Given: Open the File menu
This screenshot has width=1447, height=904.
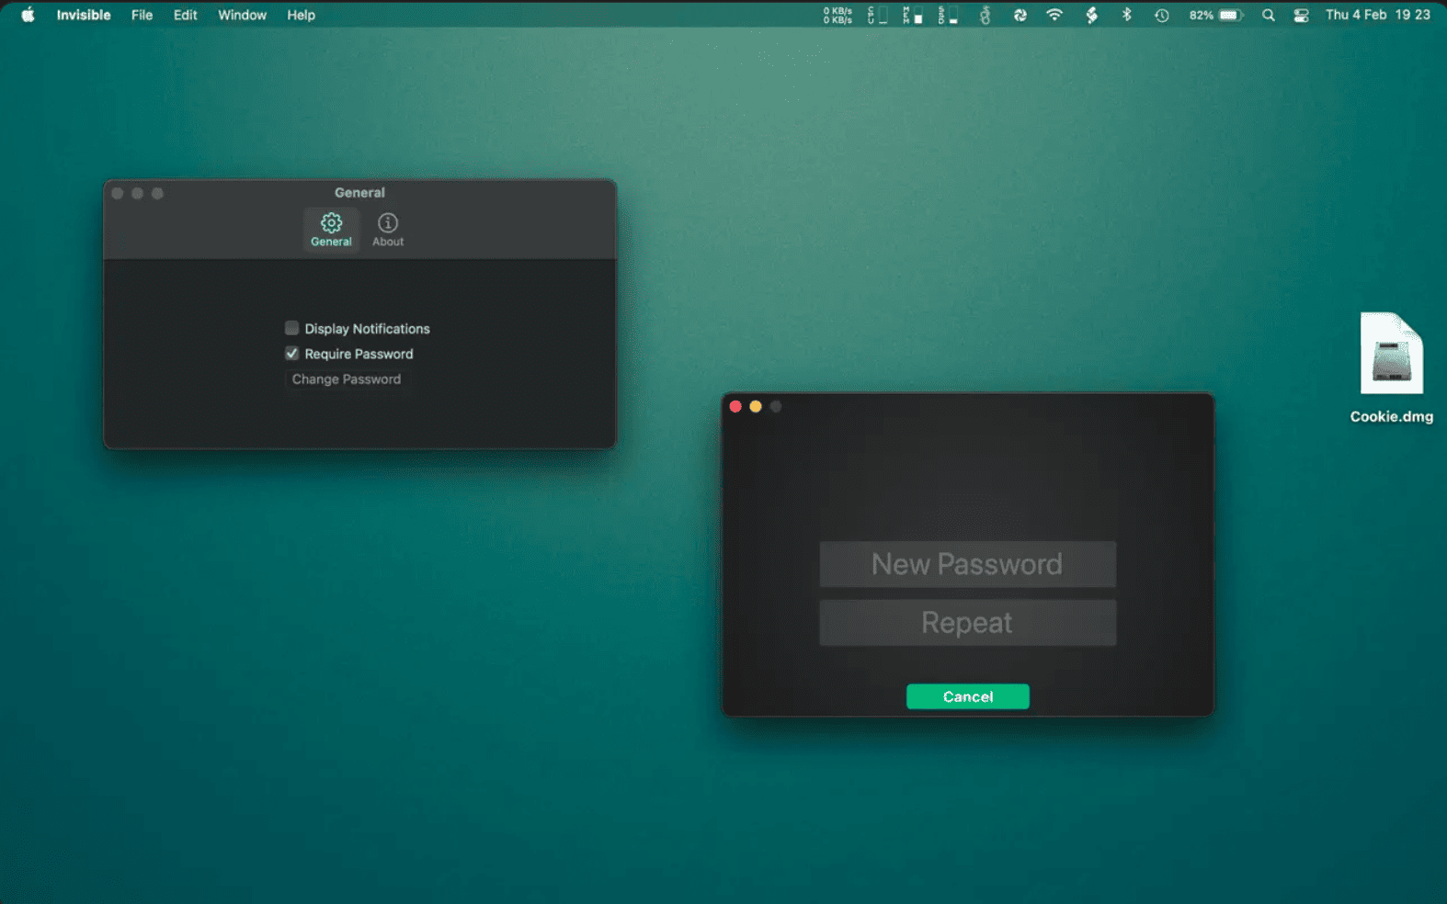Looking at the screenshot, I should (142, 15).
